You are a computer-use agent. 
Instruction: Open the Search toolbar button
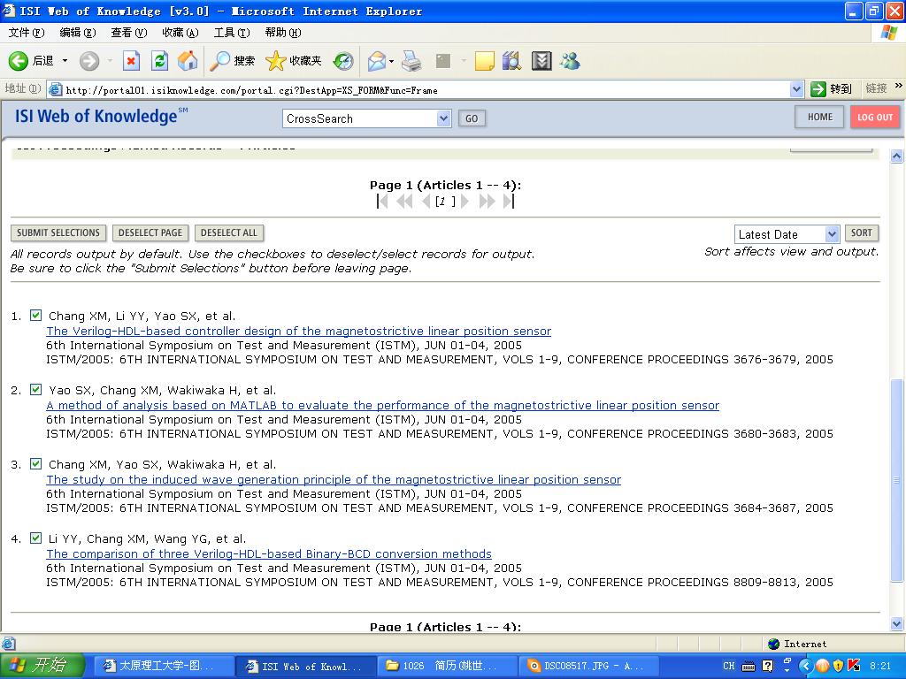pyautogui.click(x=233, y=61)
